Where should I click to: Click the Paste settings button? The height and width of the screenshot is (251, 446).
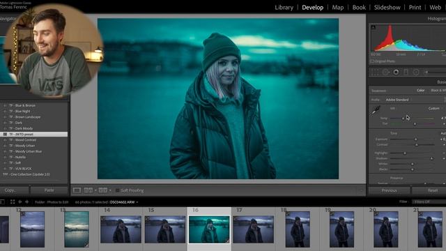49,190
